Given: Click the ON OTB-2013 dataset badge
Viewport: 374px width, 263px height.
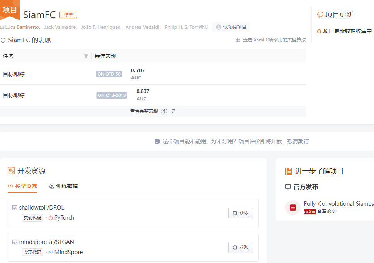Looking at the screenshot, I should pos(112,95).
